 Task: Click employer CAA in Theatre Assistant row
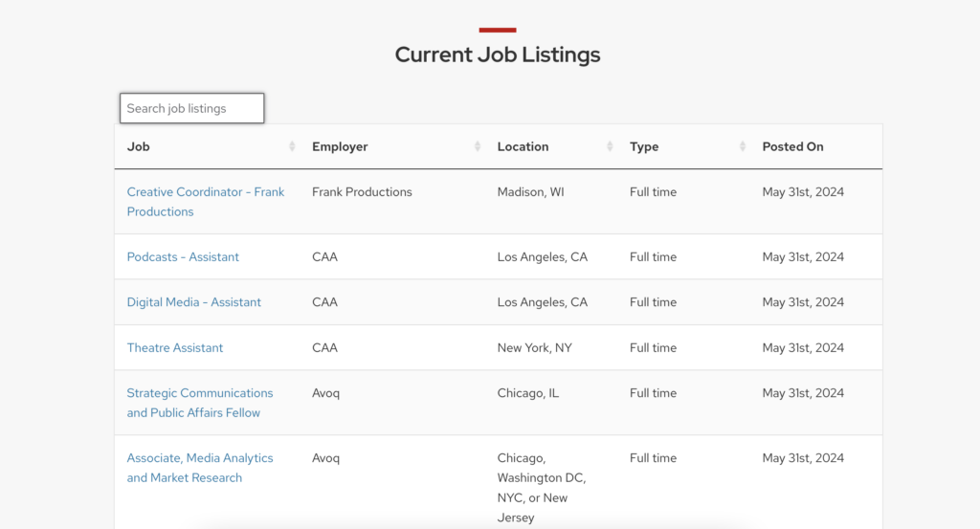[324, 348]
